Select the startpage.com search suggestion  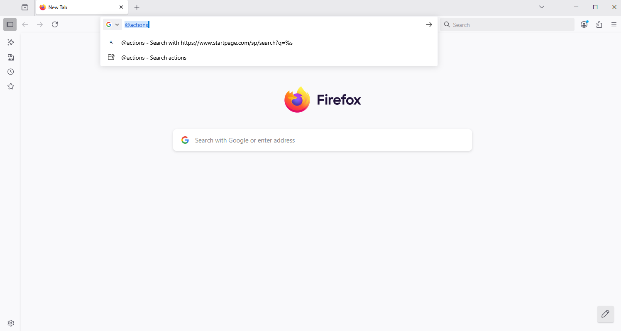tap(207, 43)
